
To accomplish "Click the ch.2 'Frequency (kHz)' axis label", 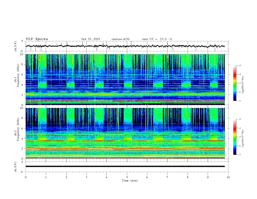I will click(18, 129).
